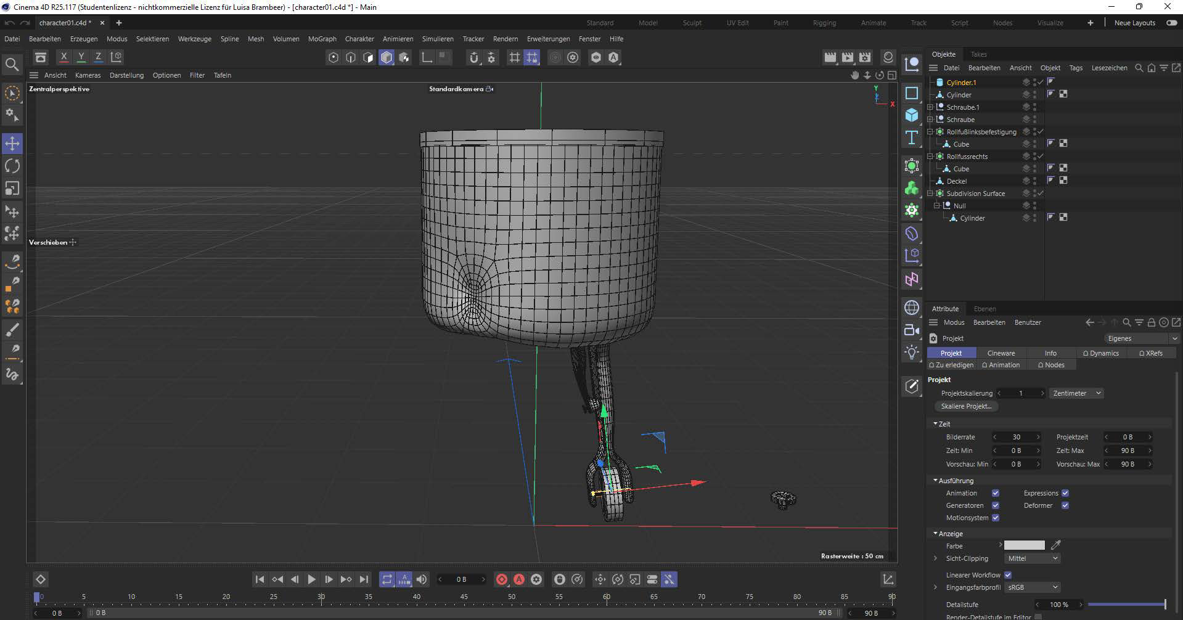The width and height of the screenshot is (1183, 620).
Task: Select the Scale tool in left toolbar
Action: tap(12, 188)
